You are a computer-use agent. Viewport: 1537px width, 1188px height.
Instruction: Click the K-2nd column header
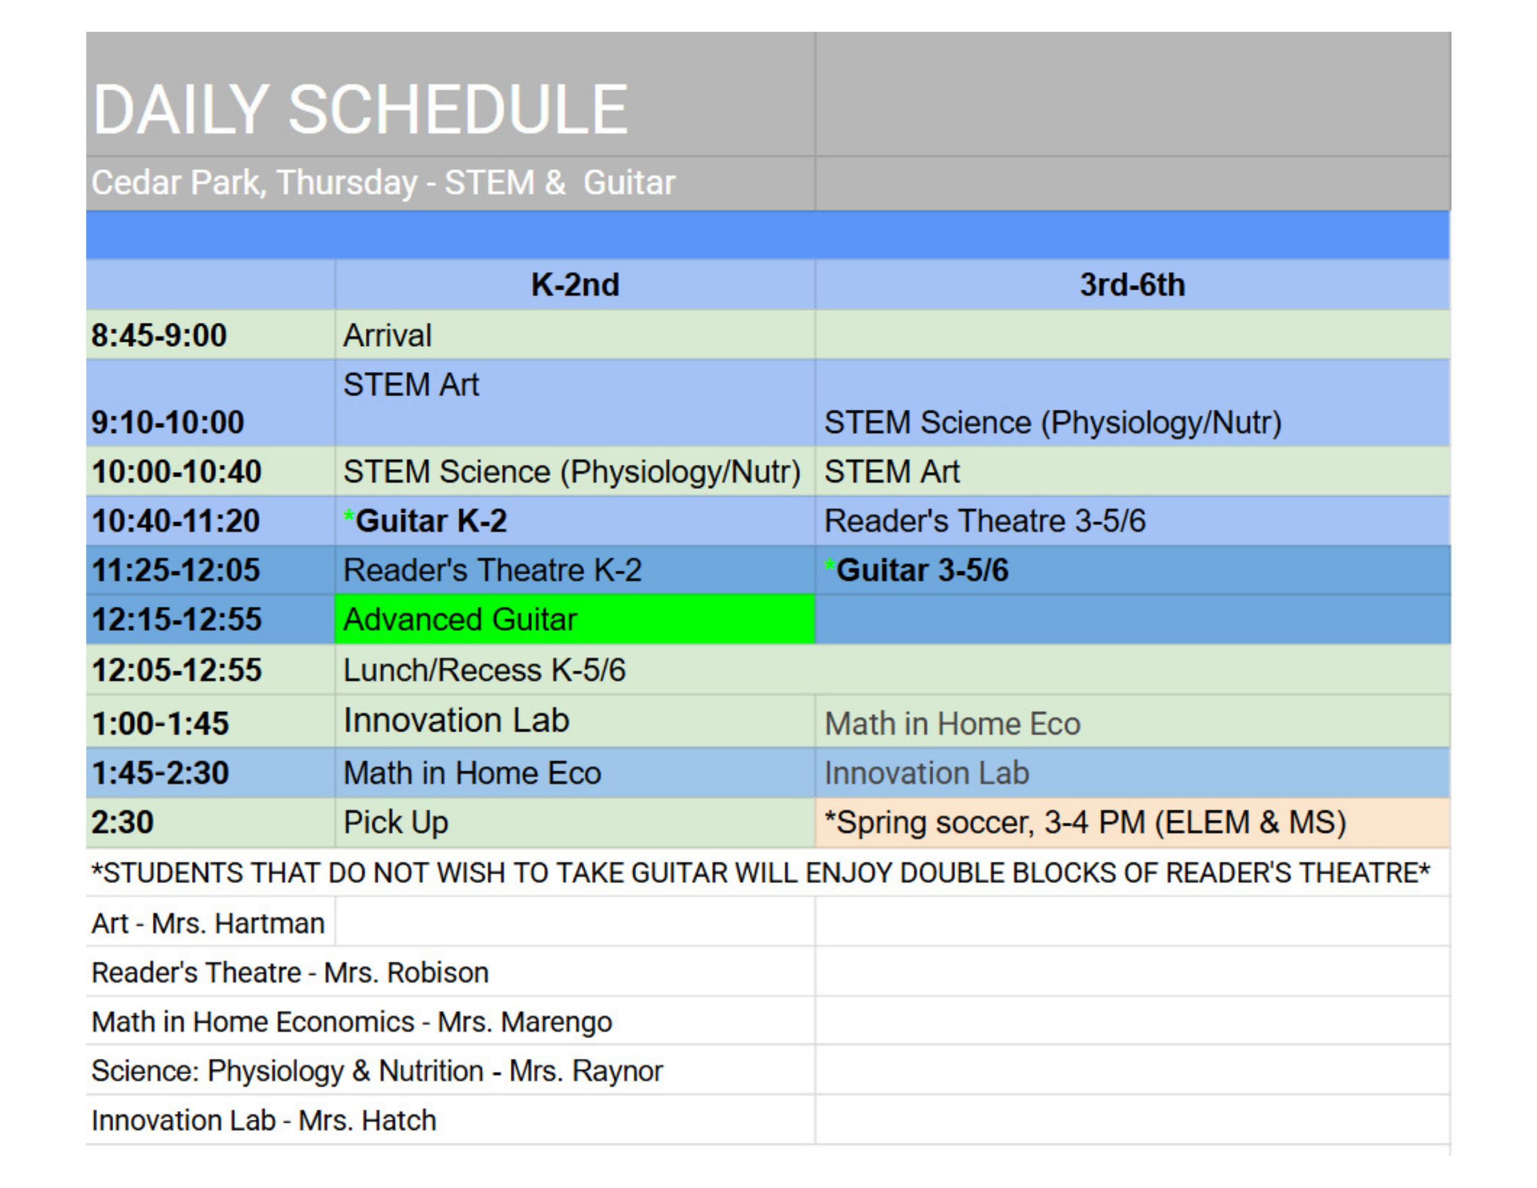tap(574, 285)
